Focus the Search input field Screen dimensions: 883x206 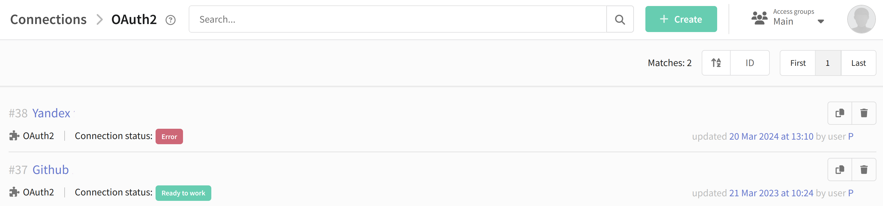(398, 19)
